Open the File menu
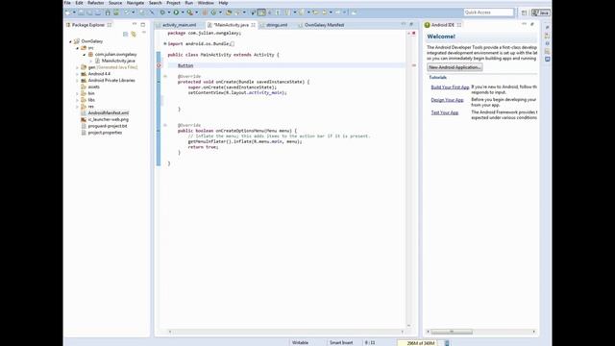This screenshot has height=346, width=615. tap(67, 3)
